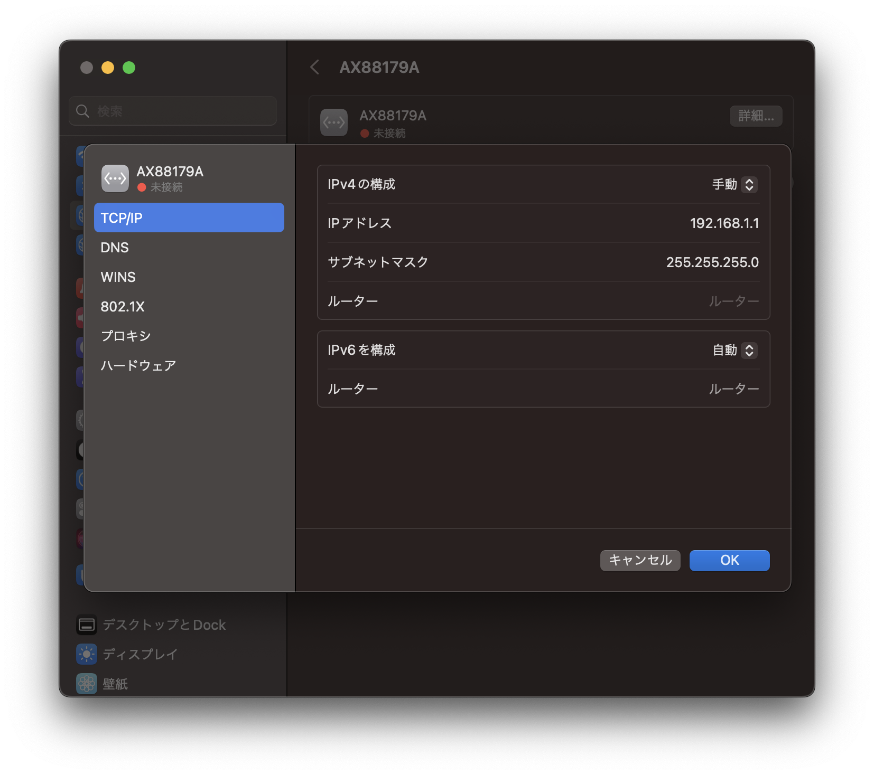Click the network adapter icon beside 詳細 button
Screen dimensions: 874x775
tap(333, 122)
